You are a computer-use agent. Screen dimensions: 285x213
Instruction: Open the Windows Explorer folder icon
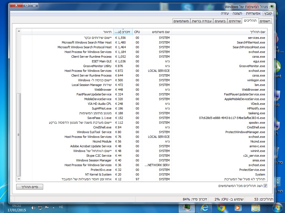click(x=255, y=207)
